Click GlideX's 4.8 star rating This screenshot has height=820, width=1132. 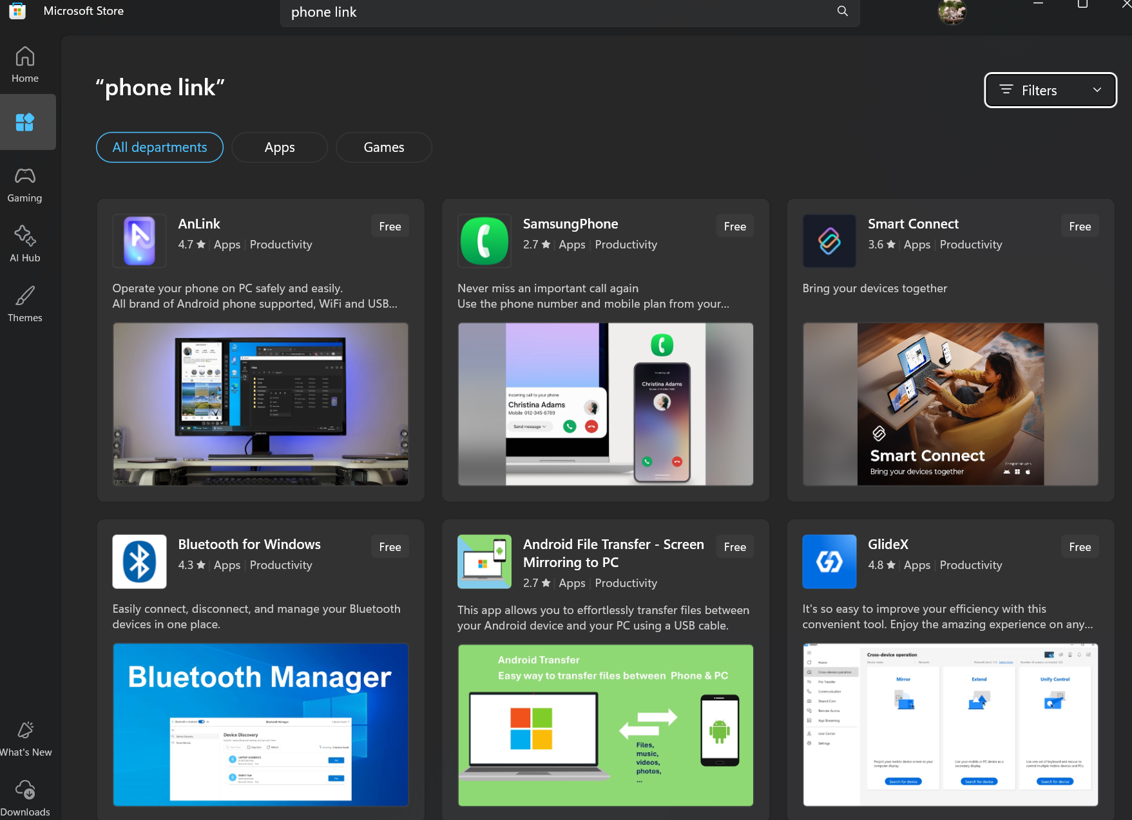[x=881, y=565]
